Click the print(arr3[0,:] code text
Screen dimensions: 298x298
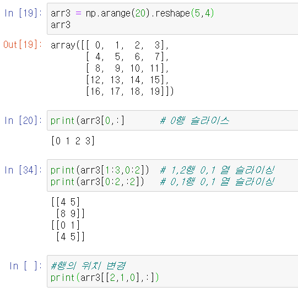[88, 121]
